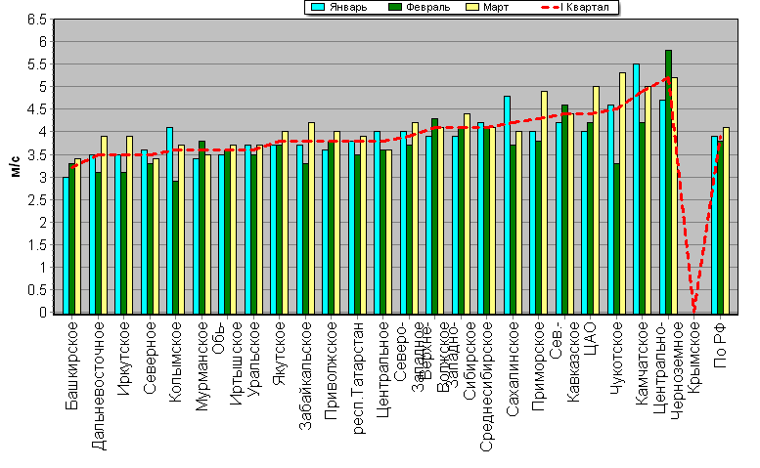
Task: Click the 'Дальневосточное' category label
Action: tap(99, 386)
